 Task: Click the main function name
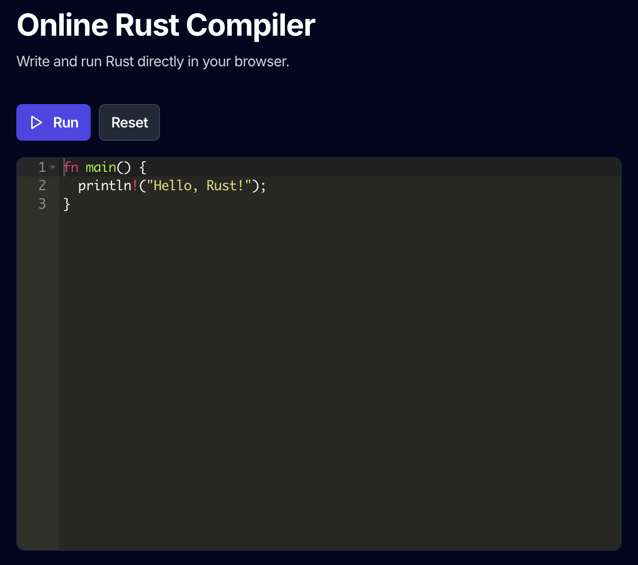tap(100, 167)
